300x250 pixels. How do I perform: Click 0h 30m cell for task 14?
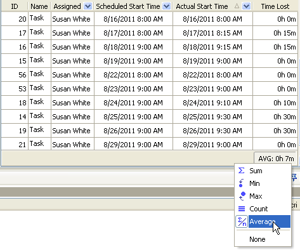[275, 117]
